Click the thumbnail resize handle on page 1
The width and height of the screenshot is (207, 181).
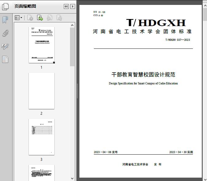(54, 63)
